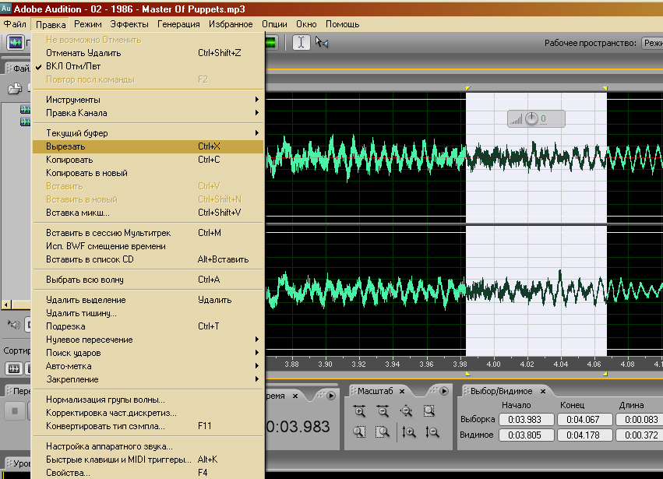The height and width of the screenshot is (479, 663).
Task: Expand the Правка Канала submenu
Action: pyautogui.click(x=148, y=113)
